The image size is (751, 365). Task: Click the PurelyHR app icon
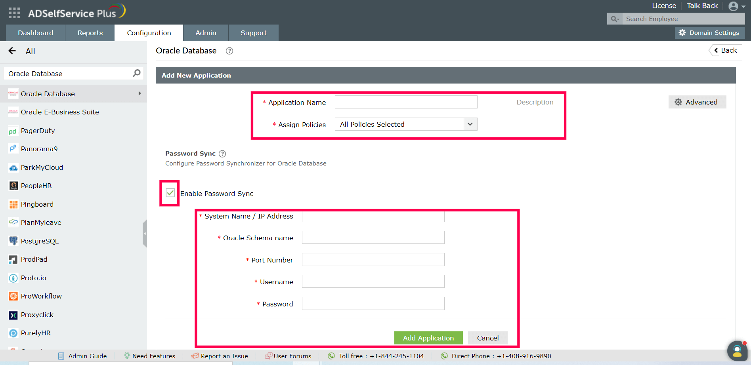pyautogui.click(x=13, y=333)
